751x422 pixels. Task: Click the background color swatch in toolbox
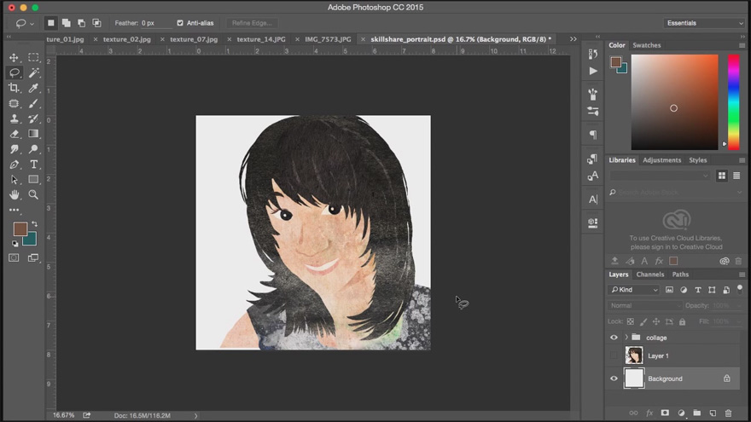[x=32, y=240]
